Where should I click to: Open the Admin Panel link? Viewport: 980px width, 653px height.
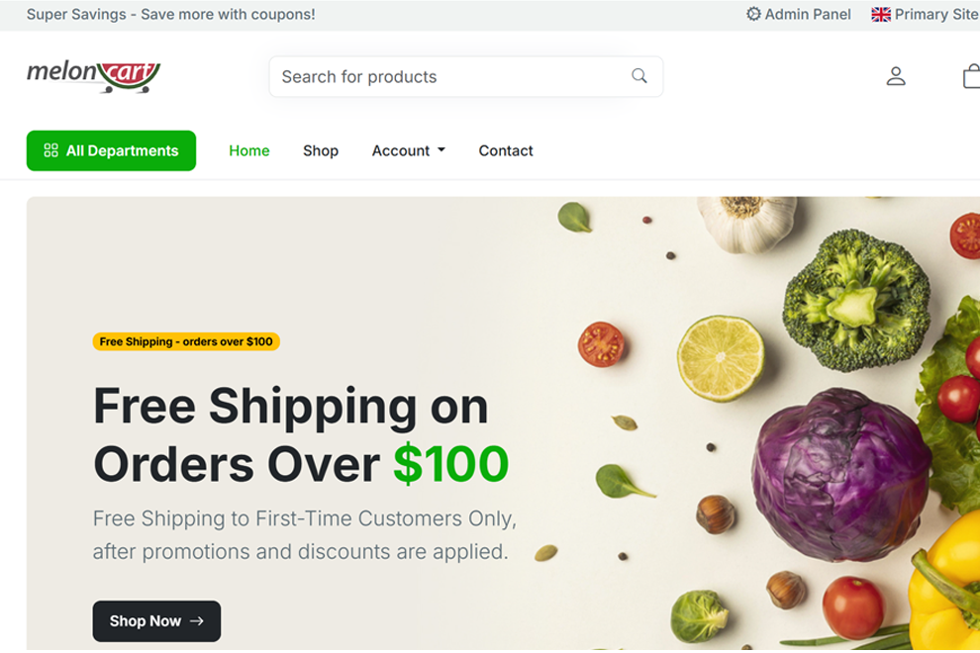799,15
